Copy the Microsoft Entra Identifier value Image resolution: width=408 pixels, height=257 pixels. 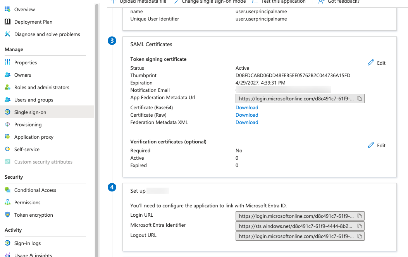pos(360,226)
